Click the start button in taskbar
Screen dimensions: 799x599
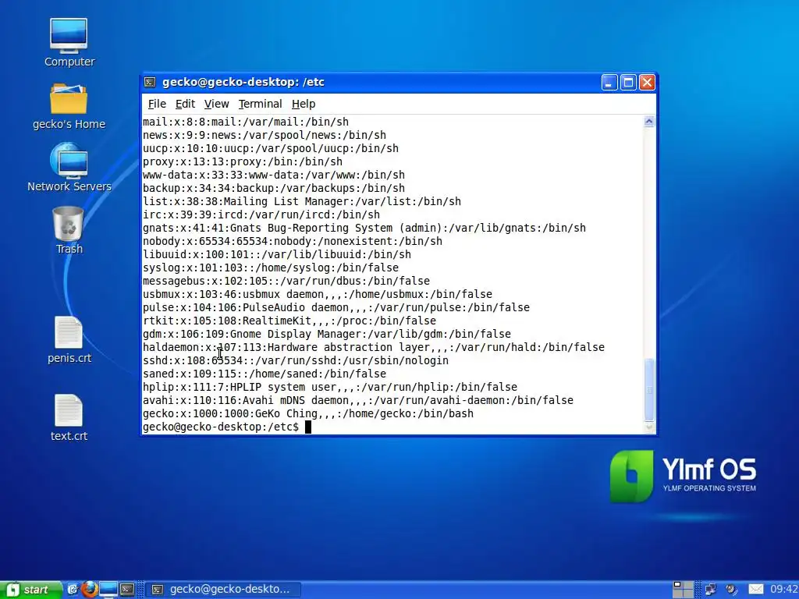30,590
